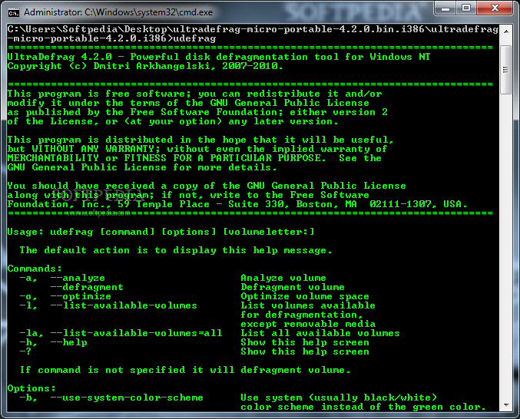Click the 'UltraDefrag 4.2.0' heading line
520x419 pixels.
click(219, 57)
